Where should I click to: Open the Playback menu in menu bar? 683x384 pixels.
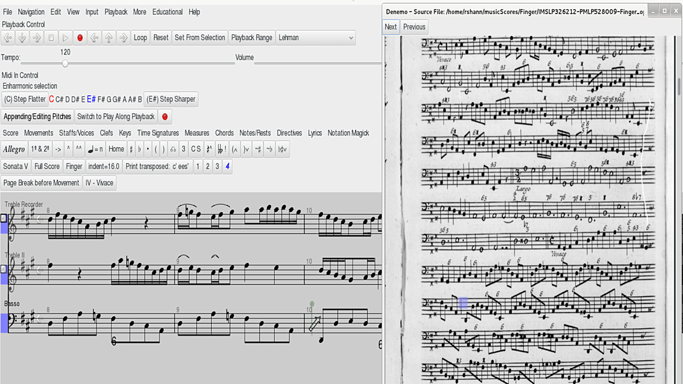tap(115, 11)
